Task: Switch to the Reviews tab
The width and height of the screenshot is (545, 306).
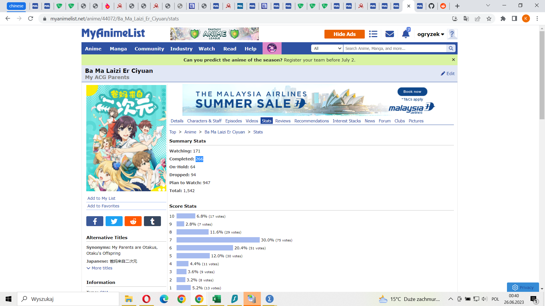Action: pyautogui.click(x=283, y=121)
